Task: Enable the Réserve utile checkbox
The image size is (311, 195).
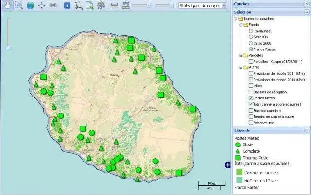Action: (251, 123)
